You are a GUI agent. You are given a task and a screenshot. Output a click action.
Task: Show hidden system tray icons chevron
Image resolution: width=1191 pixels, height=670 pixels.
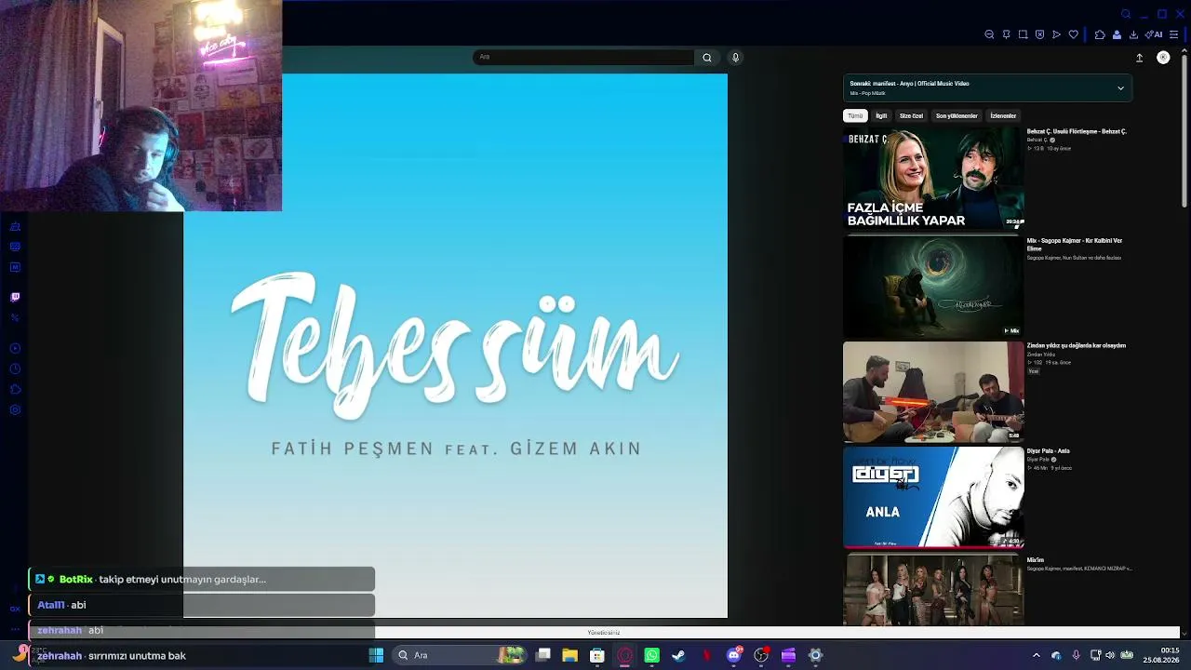[1037, 655]
